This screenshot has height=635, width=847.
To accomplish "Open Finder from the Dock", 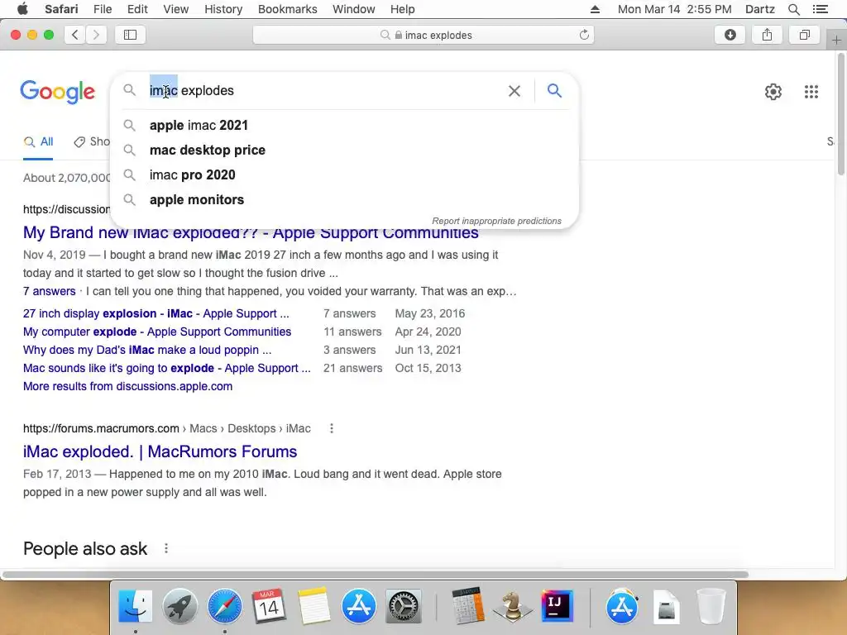I will (x=135, y=606).
